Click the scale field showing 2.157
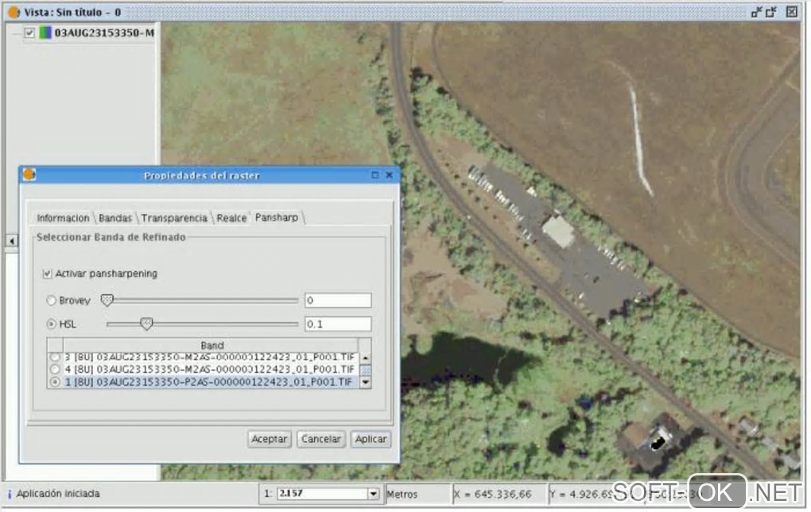811x512 pixels. pos(323,494)
